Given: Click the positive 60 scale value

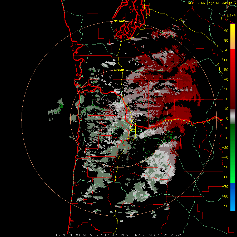Looking at the screenshot, I should (226, 60).
